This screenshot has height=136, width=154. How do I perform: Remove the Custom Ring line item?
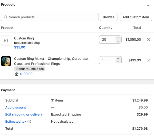click(149, 40)
